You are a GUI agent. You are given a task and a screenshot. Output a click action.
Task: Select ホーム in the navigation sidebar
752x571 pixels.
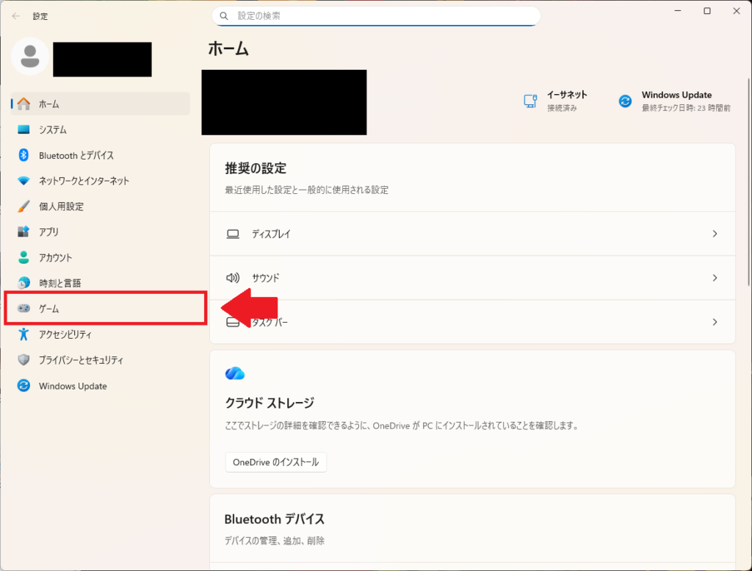49,104
